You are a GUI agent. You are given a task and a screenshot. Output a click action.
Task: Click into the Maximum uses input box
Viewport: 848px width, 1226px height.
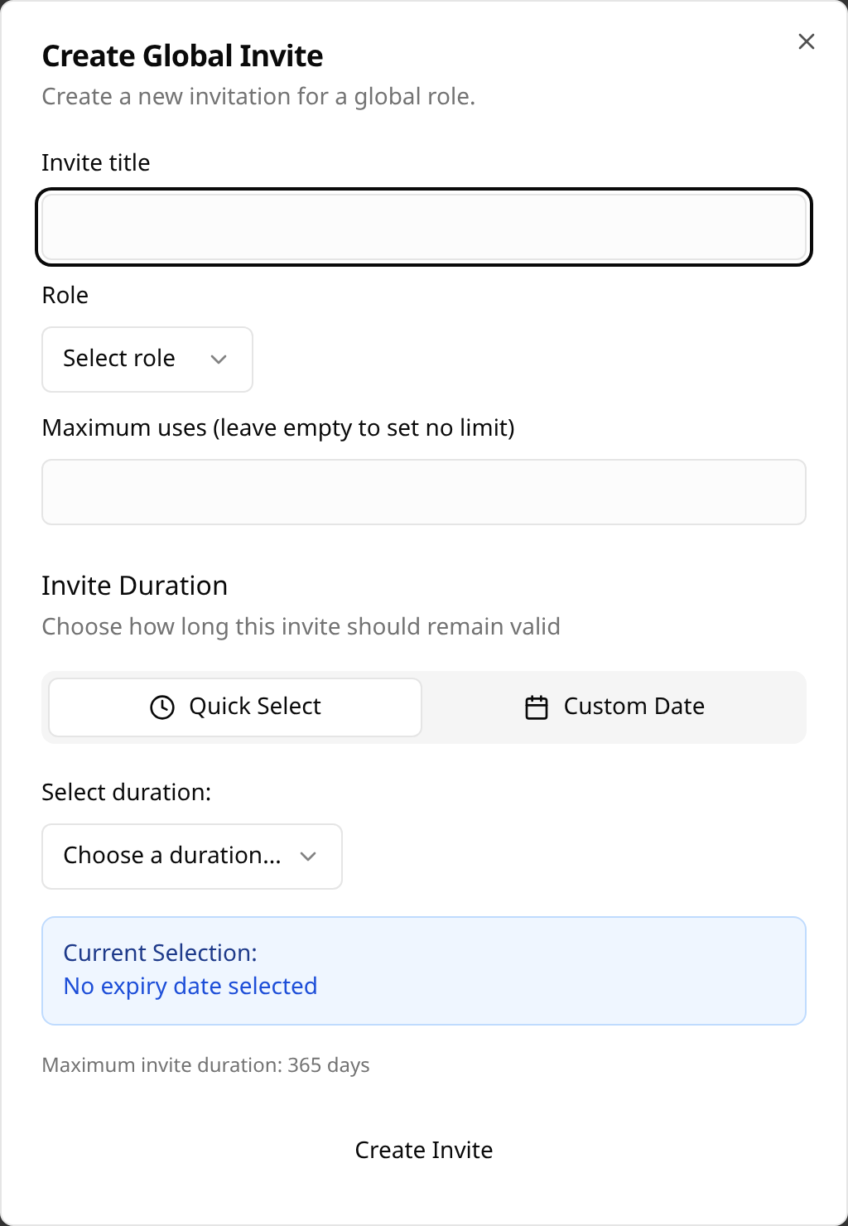coord(424,492)
